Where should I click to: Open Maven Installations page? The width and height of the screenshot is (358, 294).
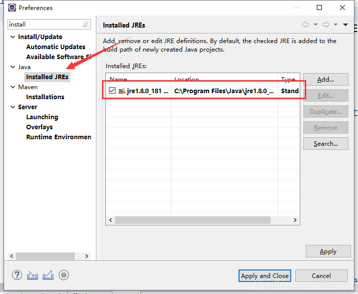click(x=45, y=97)
